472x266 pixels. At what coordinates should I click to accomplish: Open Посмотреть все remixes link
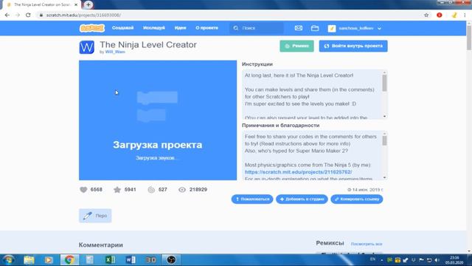pyautogui.click(x=367, y=244)
